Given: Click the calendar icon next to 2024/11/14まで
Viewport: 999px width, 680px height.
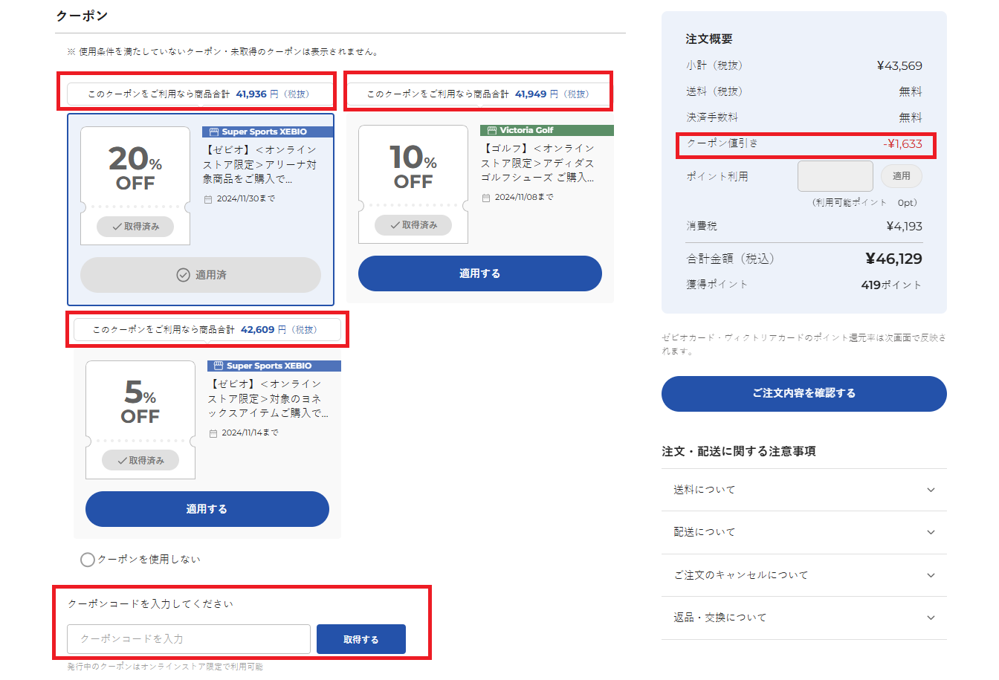Looking at the screenshot, I should (x=213, y=433).
